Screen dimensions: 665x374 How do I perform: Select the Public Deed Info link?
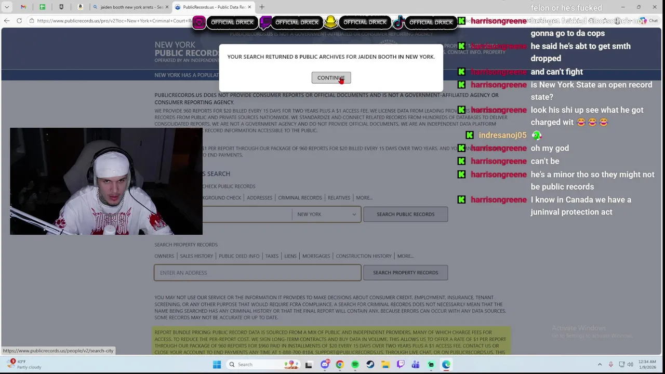239,256
